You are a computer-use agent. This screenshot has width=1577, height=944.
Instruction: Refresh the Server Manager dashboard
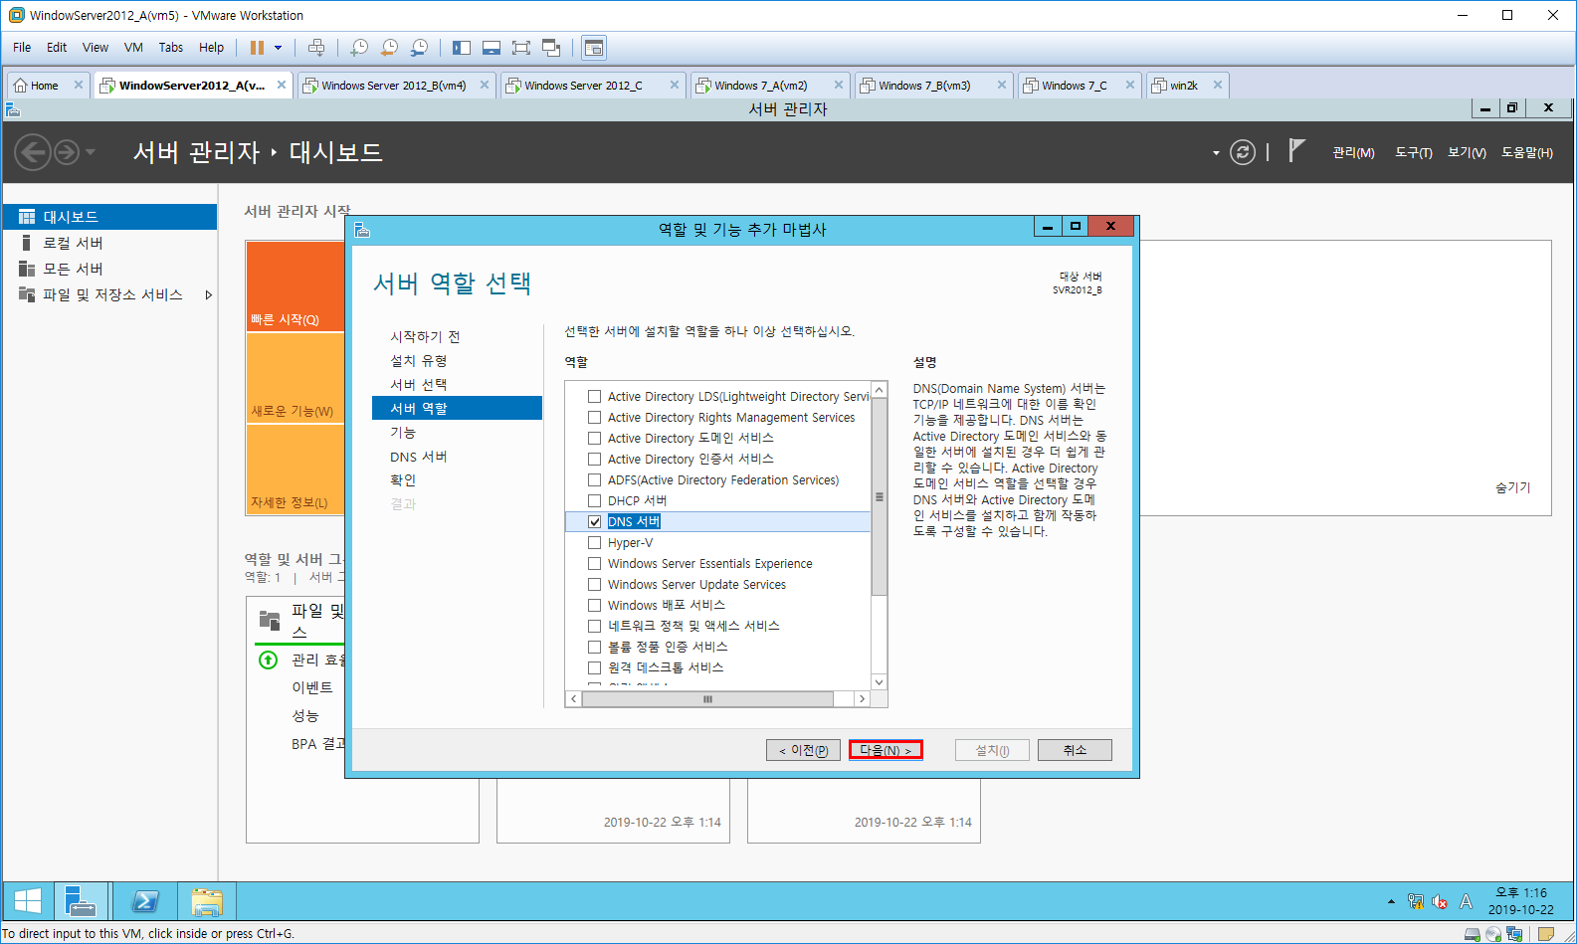(x=1243, y=152)
